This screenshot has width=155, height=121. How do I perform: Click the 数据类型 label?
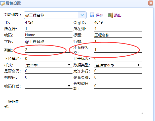click(82, 65)
